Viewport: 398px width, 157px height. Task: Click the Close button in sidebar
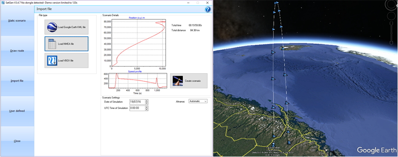pyautogui.click(x=17, y=141)
